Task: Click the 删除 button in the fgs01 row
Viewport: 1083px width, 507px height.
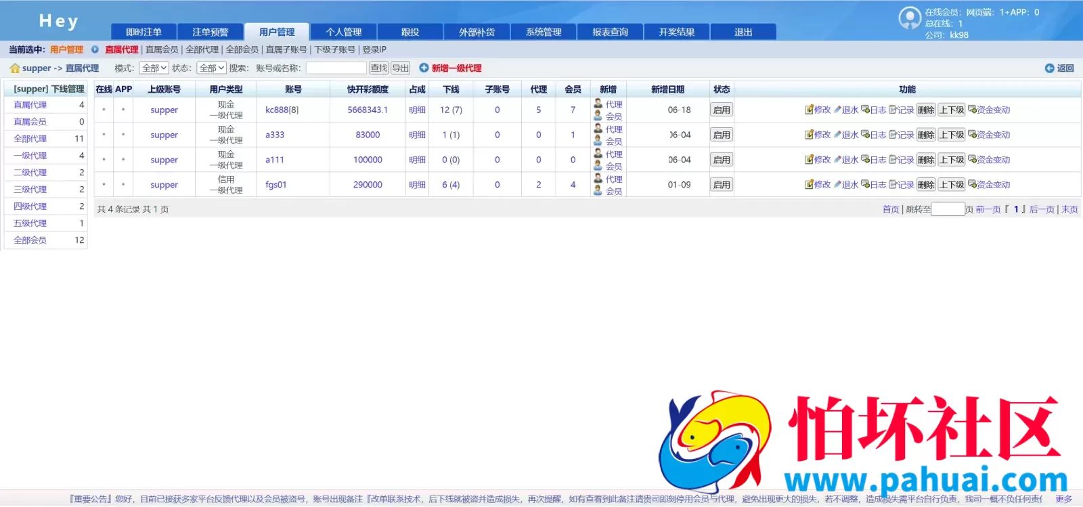Action: pyautogui.click(x=926, y=185)
